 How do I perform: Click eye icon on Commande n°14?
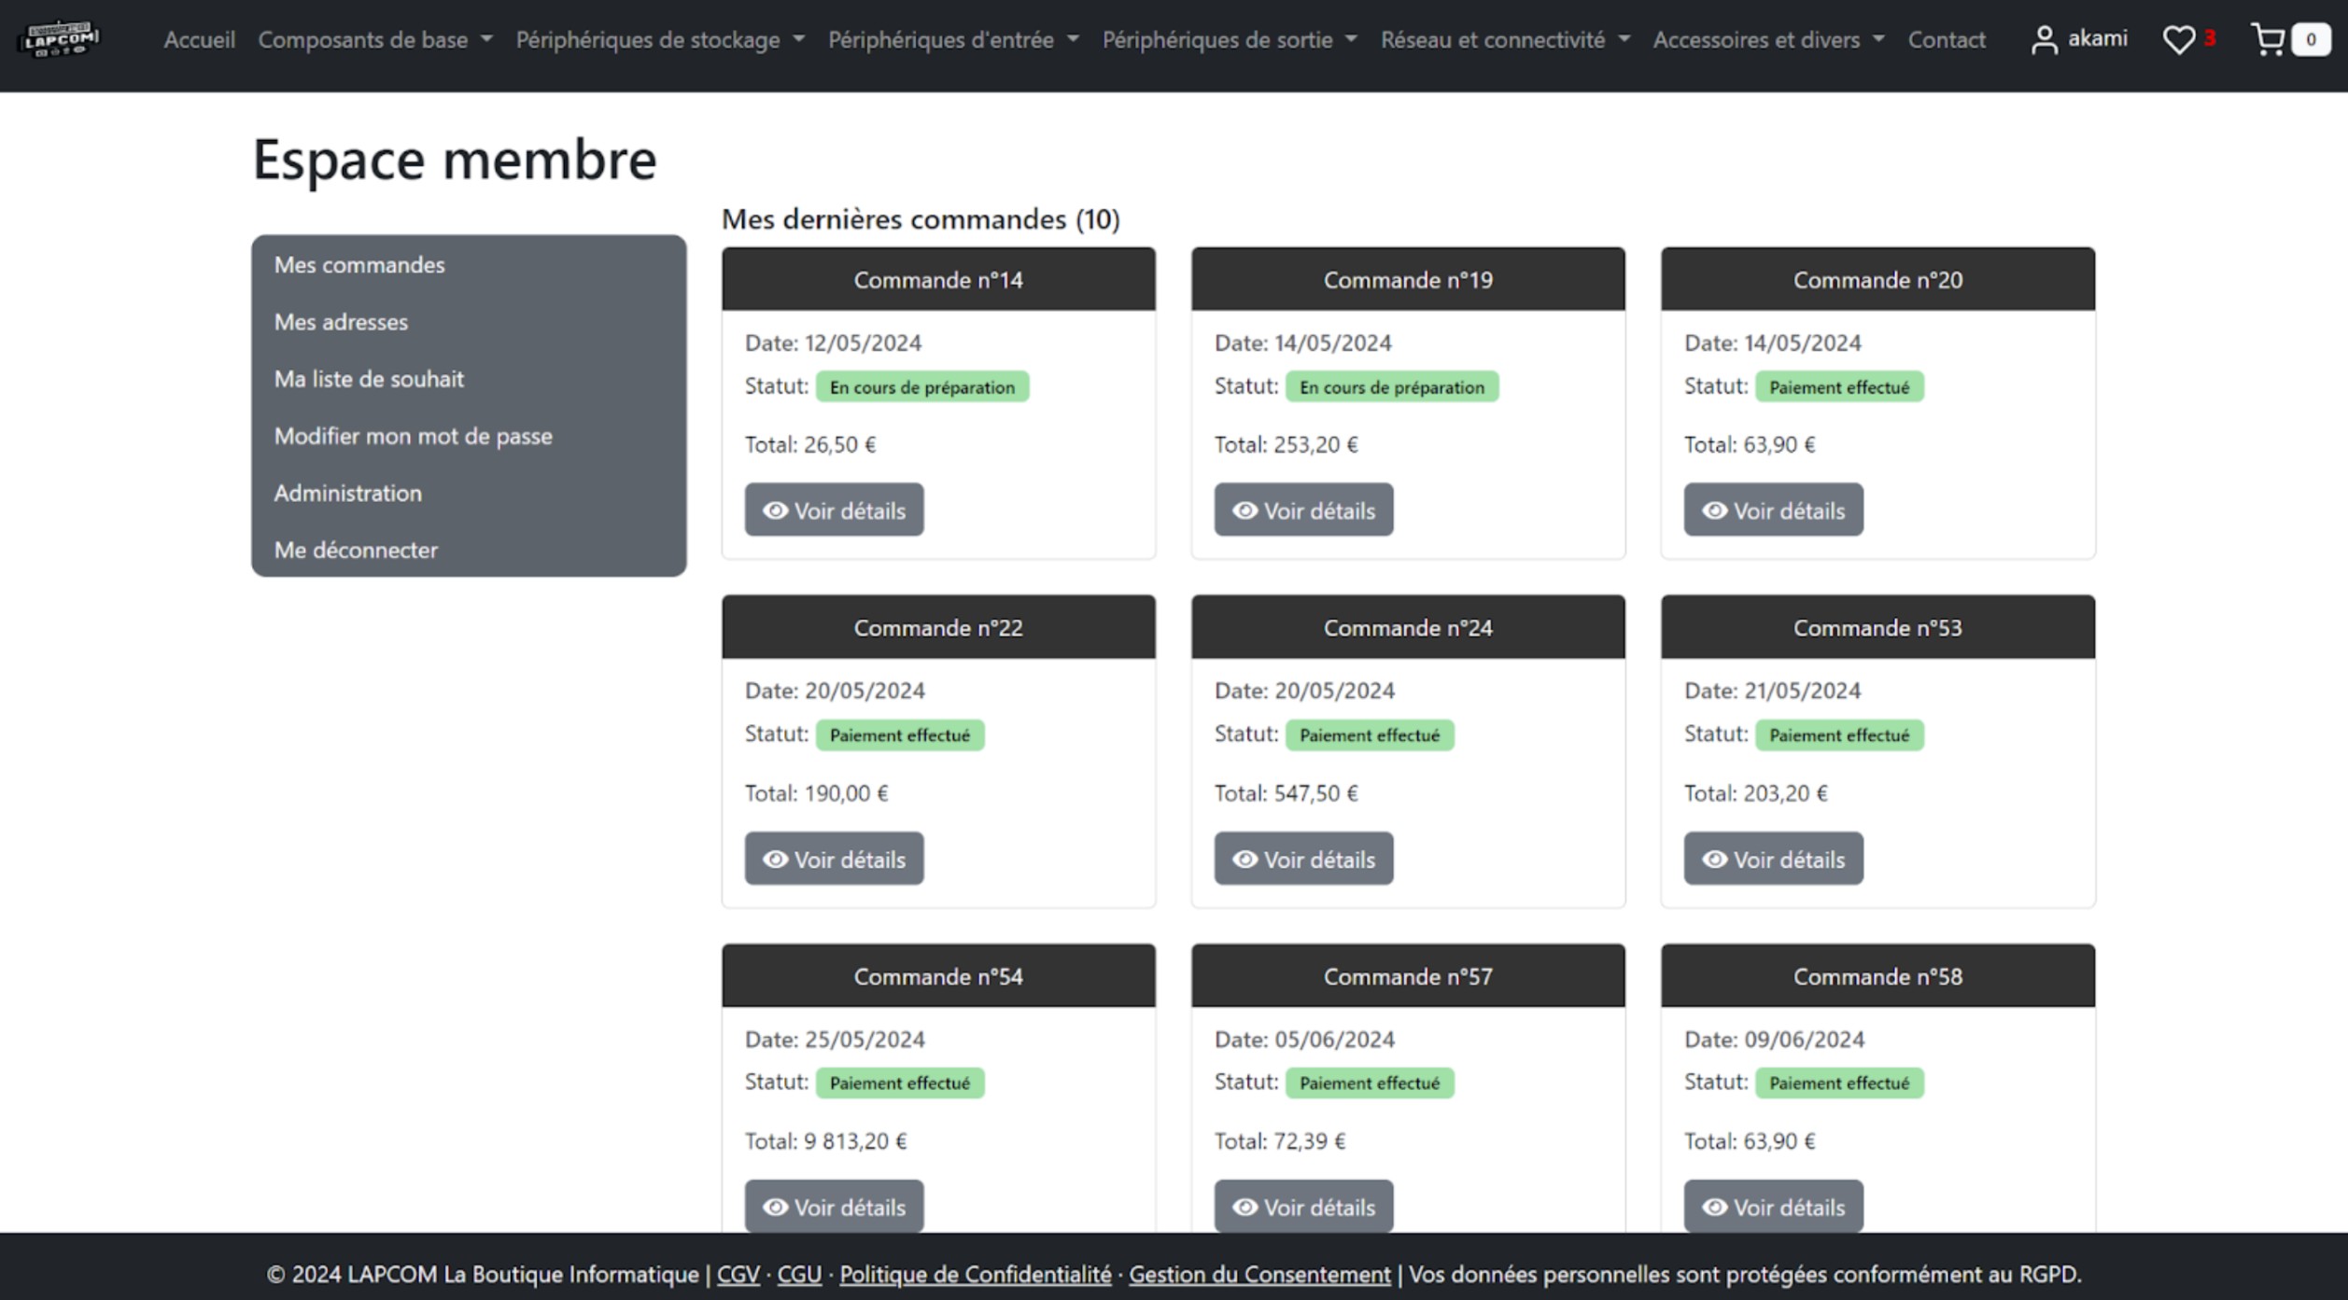(x=775, y=510)
